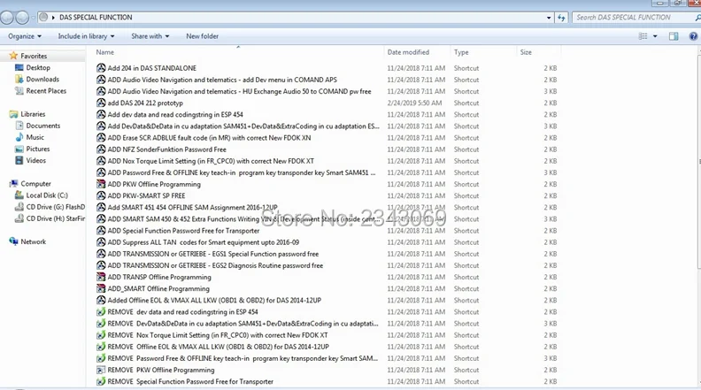Click the New folder button
Image resolution: width=701 pixels, height=390 pixels.
[x=202, y=36]
